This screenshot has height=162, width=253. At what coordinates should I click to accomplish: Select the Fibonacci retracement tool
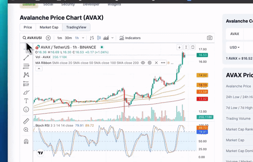tap(26, 66)
